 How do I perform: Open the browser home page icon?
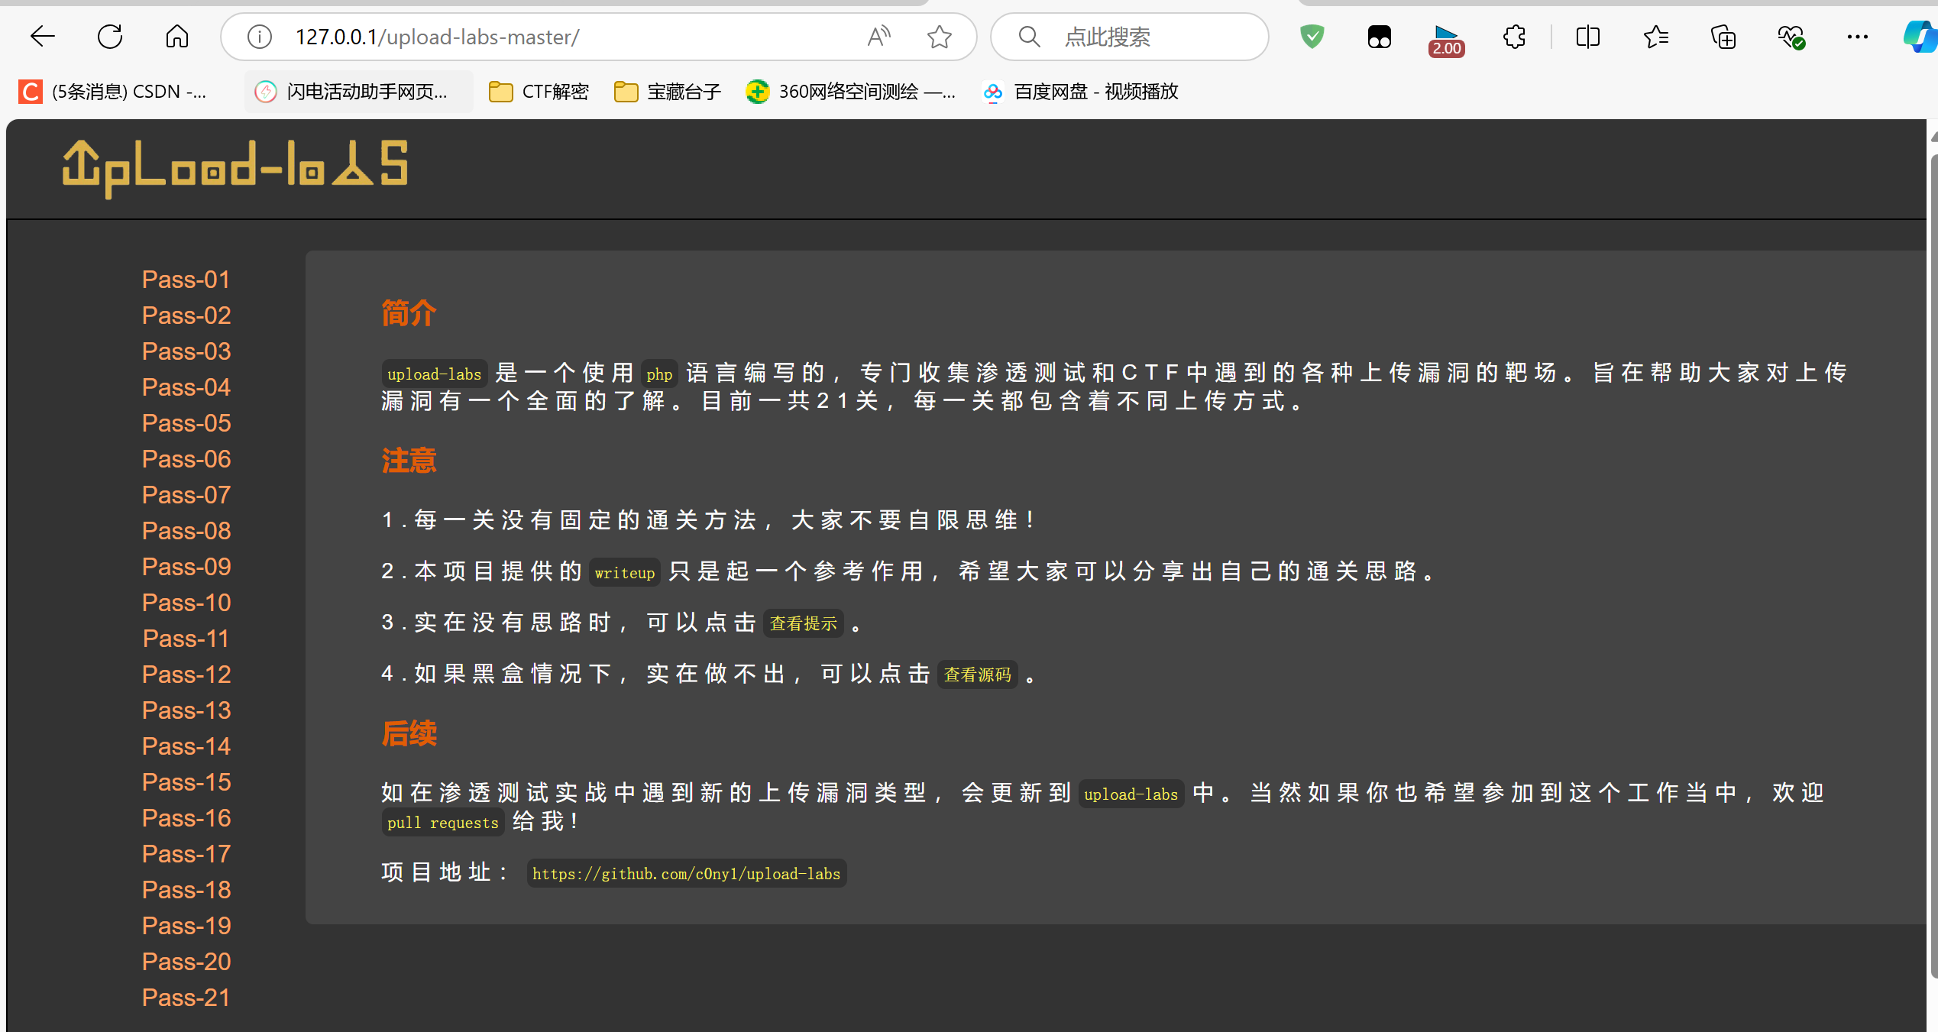(177, 37)
